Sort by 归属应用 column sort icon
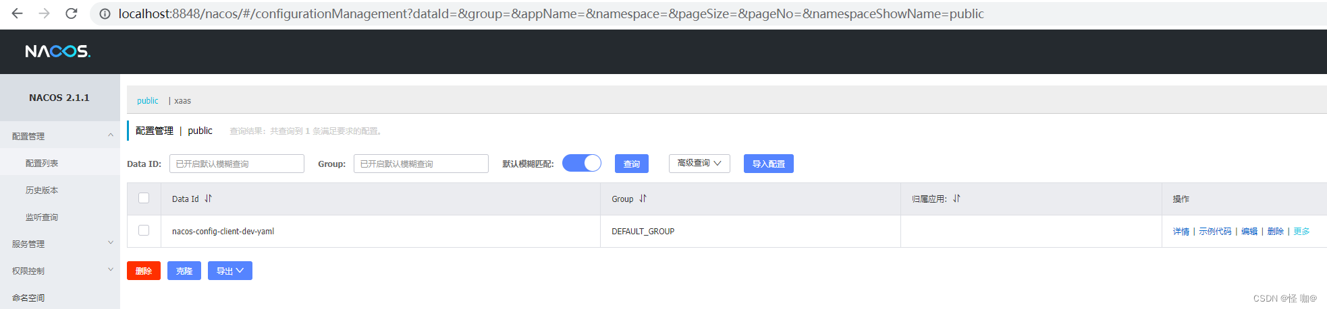1327x309 pixels. click(x=956, y=199)
